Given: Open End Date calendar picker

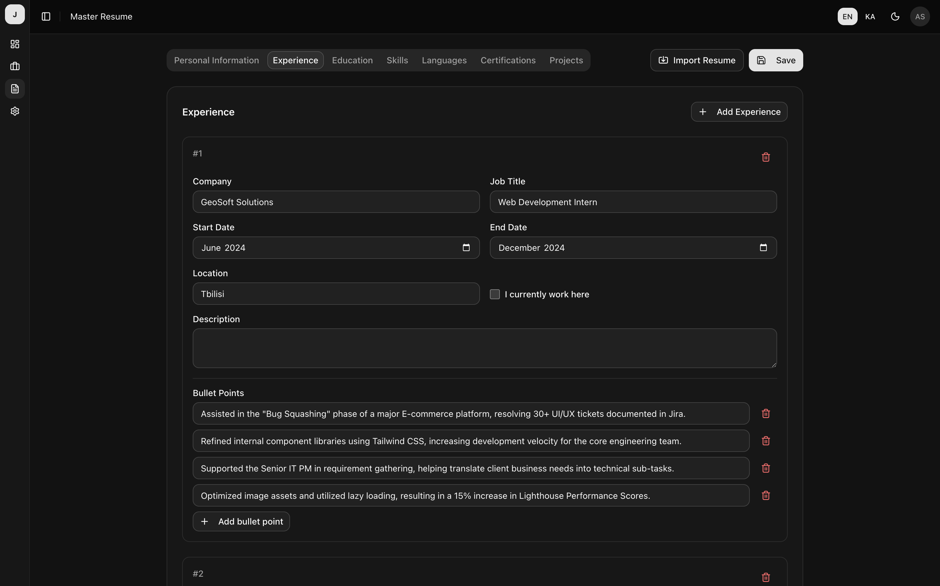Looking at the screenshot, I should tap(763, 248).
